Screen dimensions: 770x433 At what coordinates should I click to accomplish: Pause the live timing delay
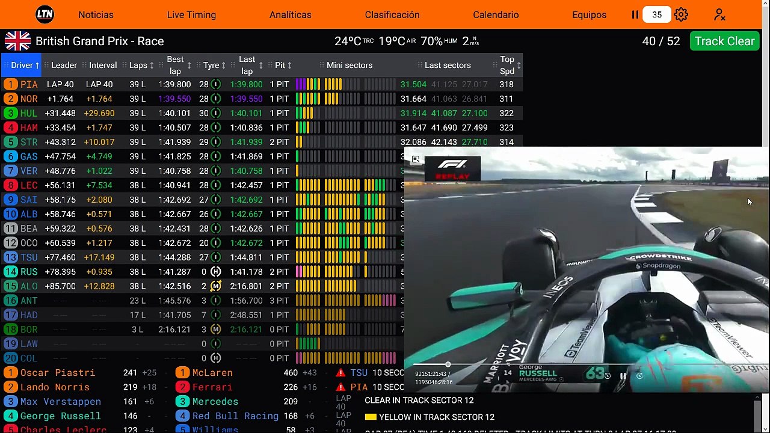[635, 14]
